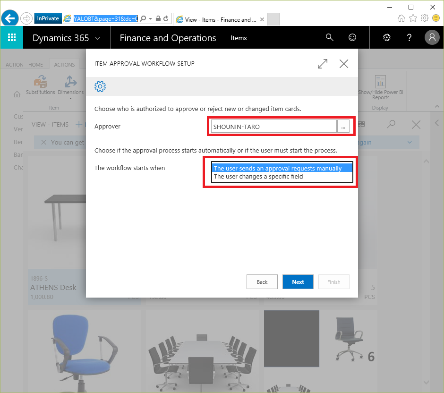Open the app launcher waffle icon
The height and width of the screenshot is (393, 444).
point(12,38)
